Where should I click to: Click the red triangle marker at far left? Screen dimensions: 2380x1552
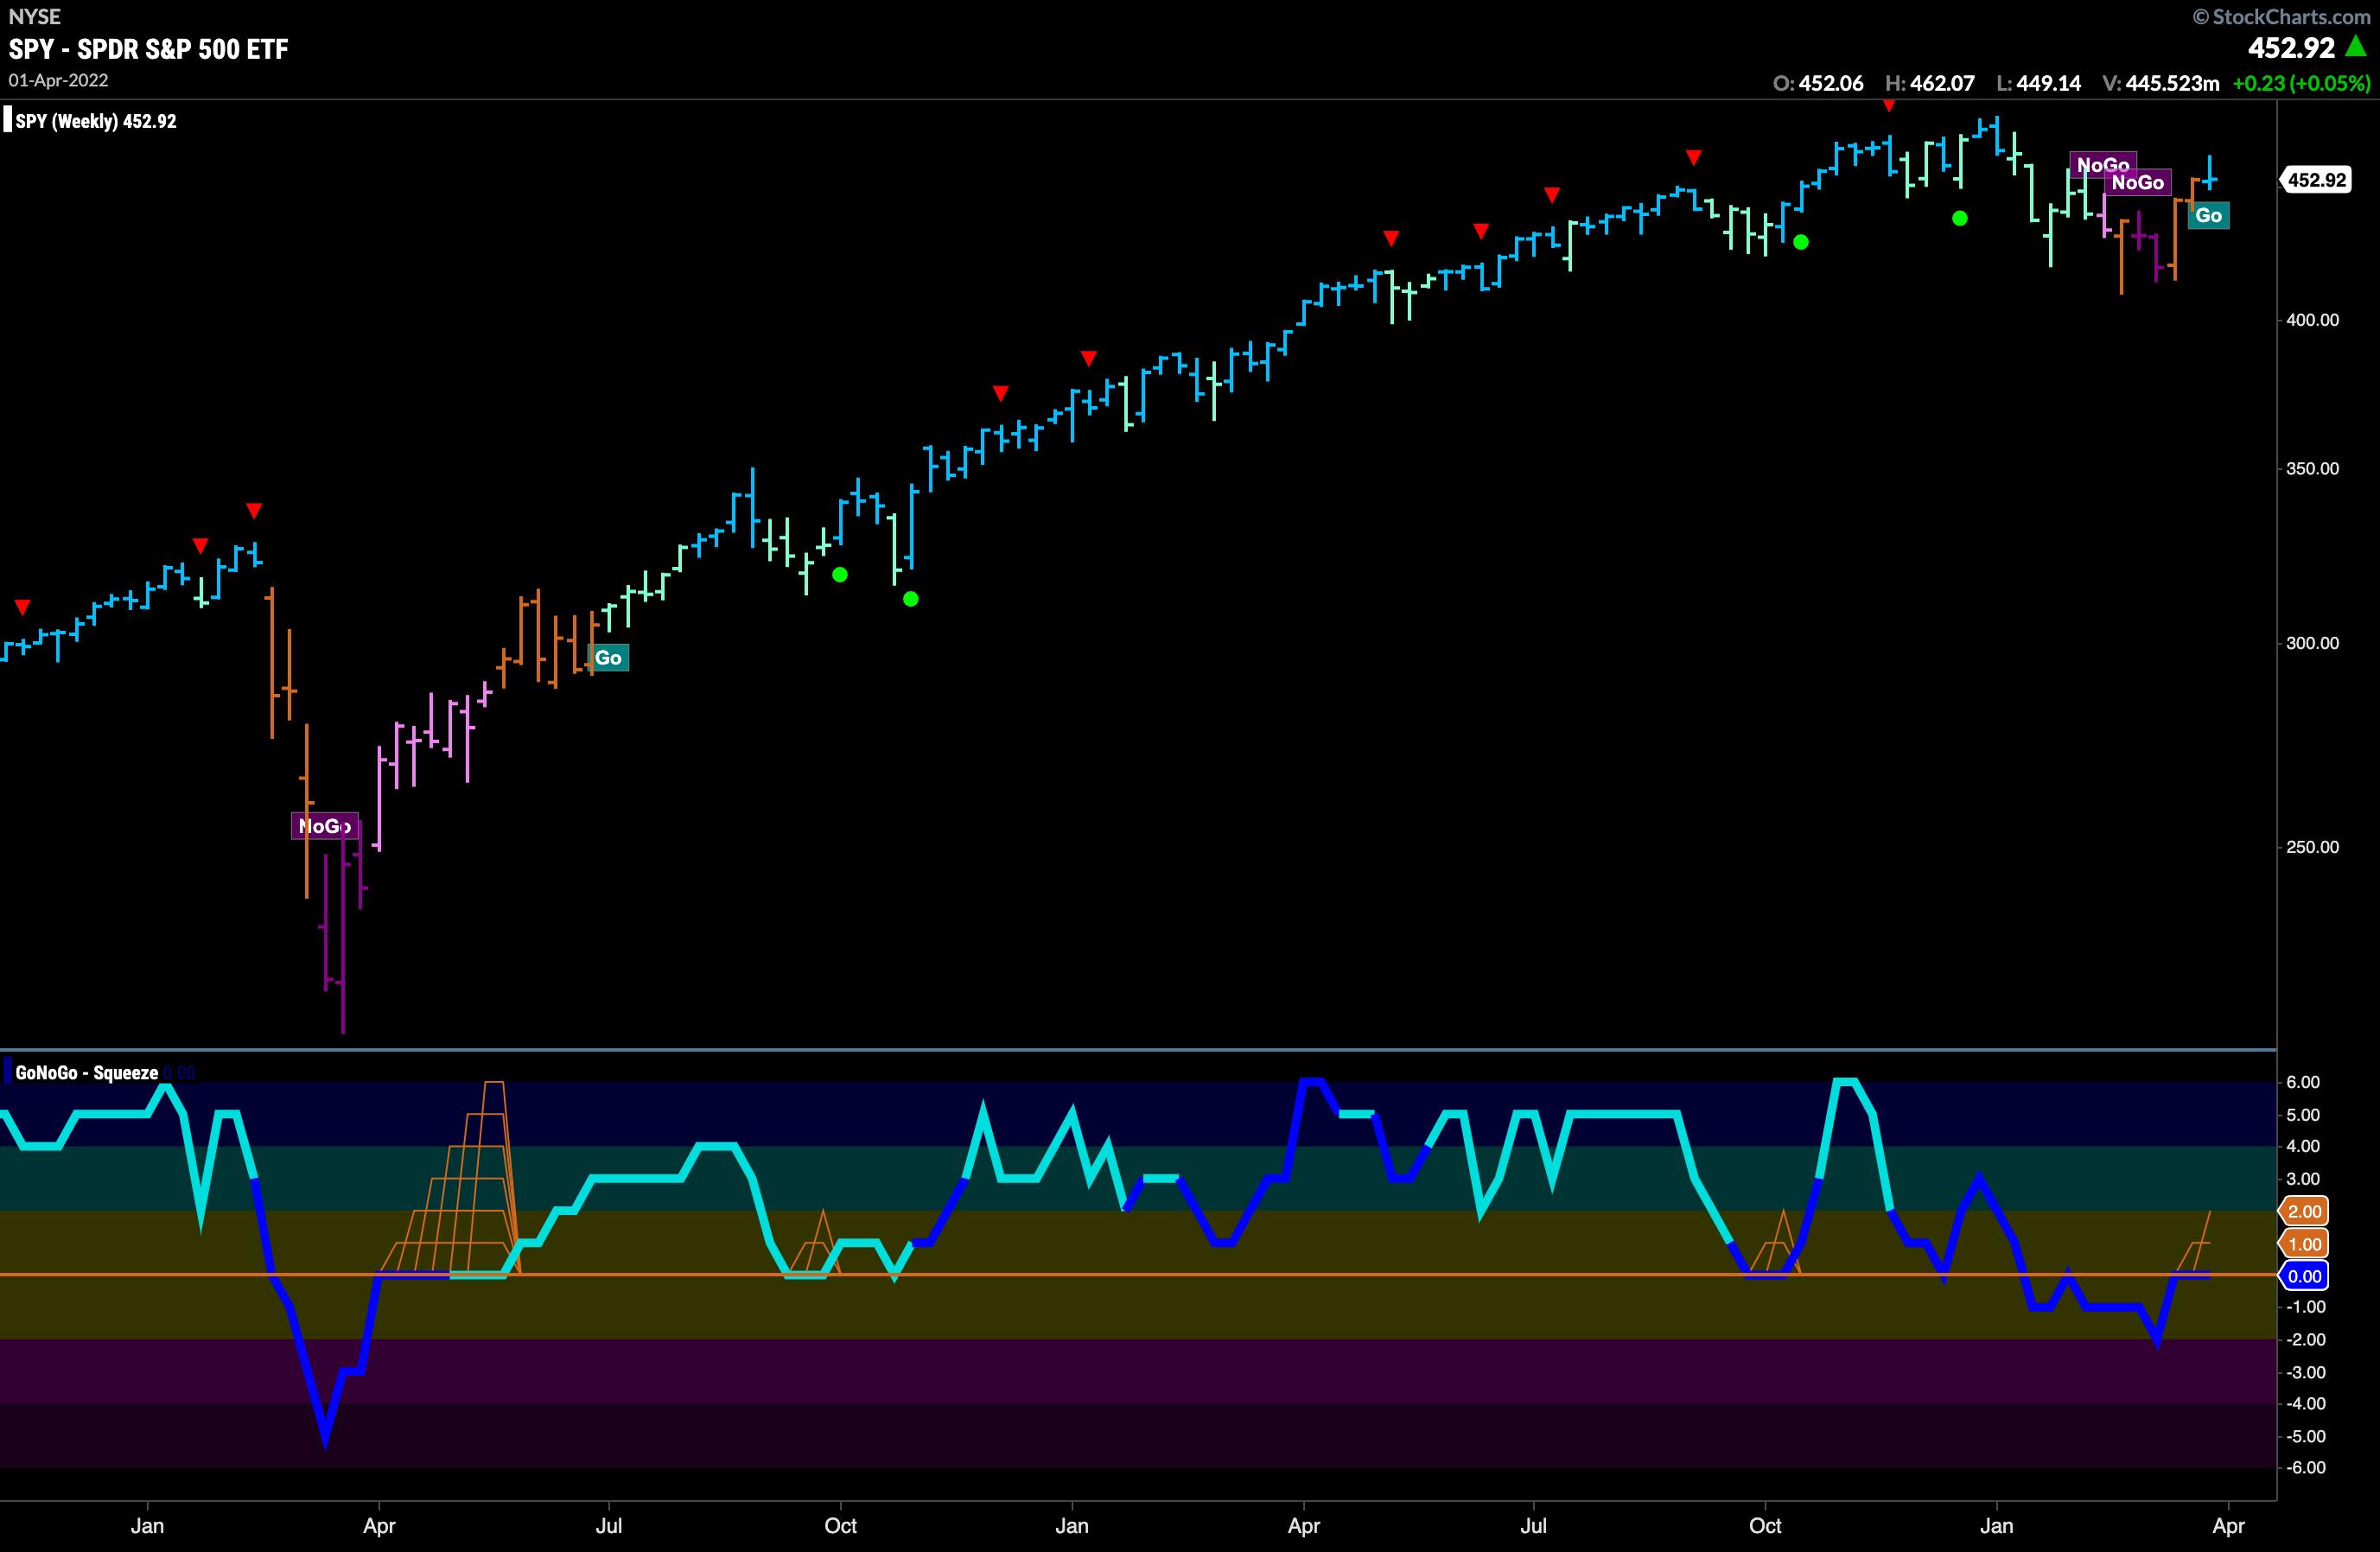[22, 607]
